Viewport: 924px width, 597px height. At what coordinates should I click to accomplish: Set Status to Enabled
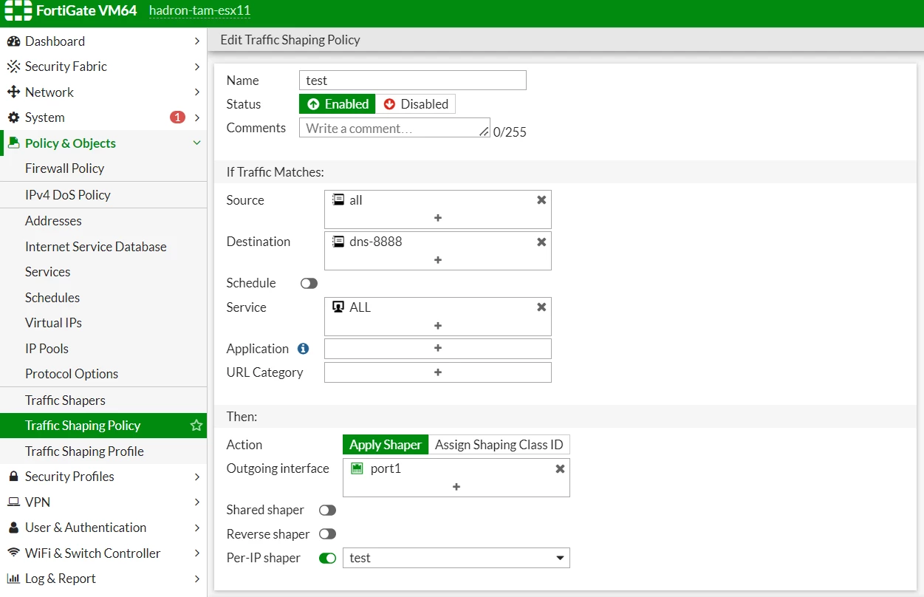[x=338, y=104]
